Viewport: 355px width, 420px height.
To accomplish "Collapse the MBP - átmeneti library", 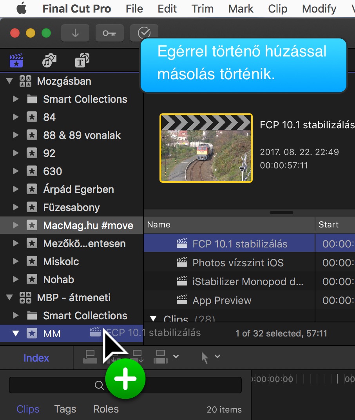I will coord(10,297).
